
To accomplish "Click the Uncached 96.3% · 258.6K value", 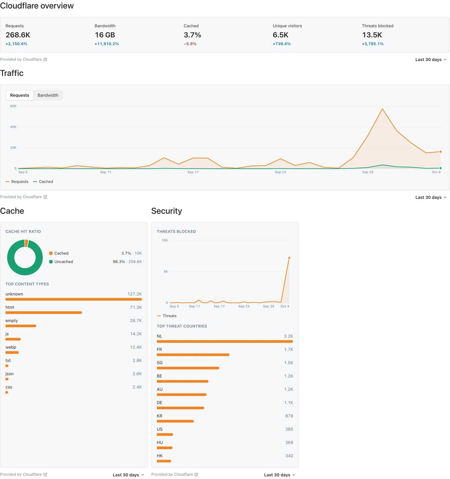I will point(127,262).
